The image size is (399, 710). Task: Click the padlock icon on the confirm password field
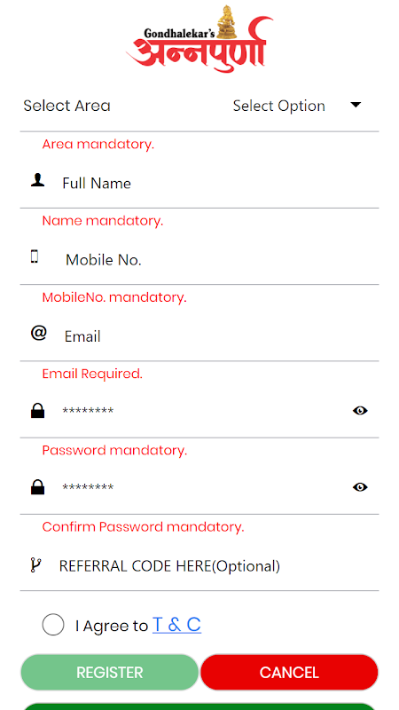pos(37,487)
